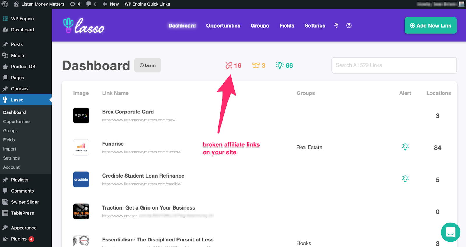Click the 84 locations count for Fundrise
This screenshot has height=247, width=466.
point(437,148)
